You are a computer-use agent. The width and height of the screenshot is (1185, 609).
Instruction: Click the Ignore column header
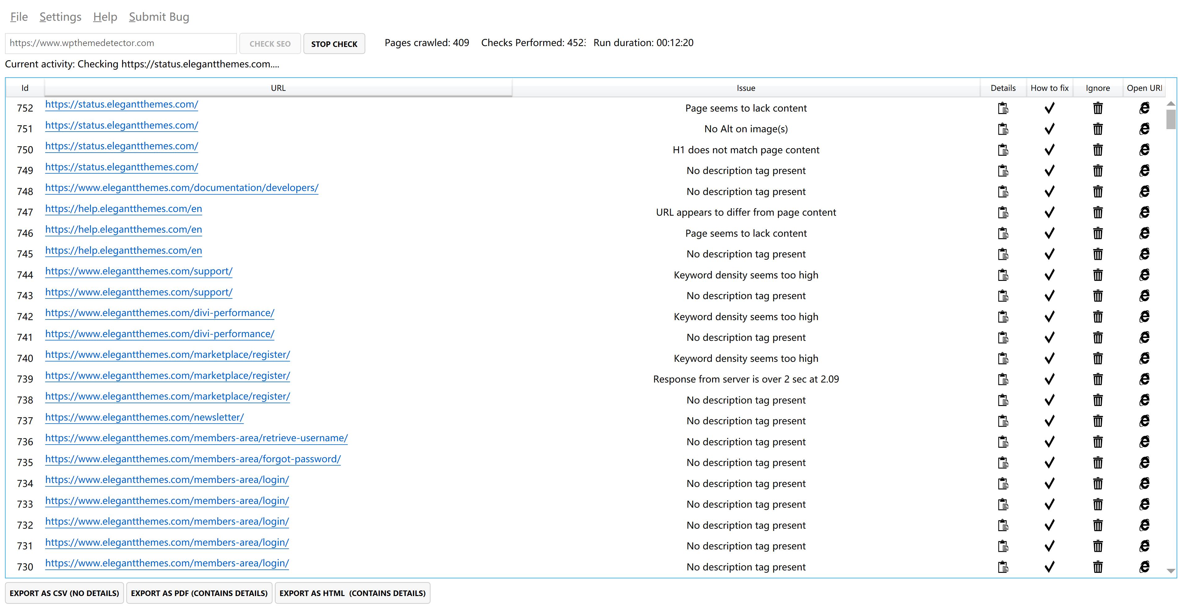click(x=1097, y=88)
